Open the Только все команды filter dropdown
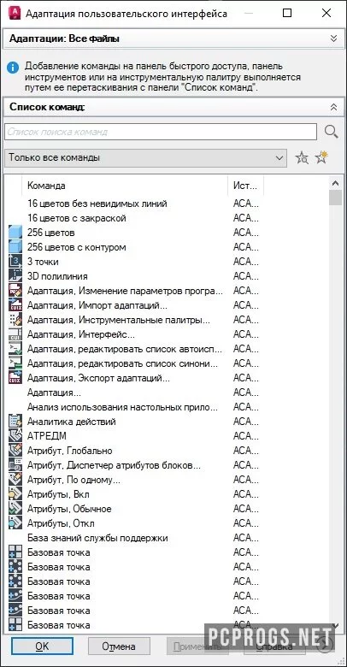This screenshot has width=347, height=667. [x=146, y=158]
